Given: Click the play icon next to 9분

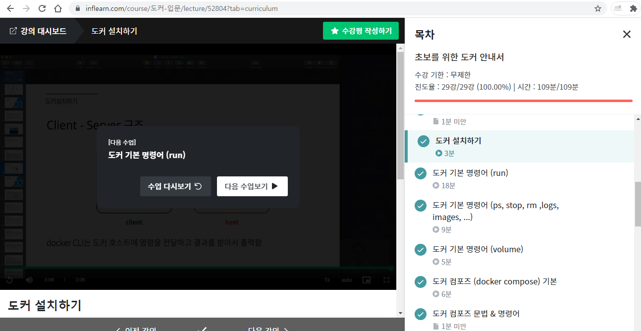Looking at the screenshot, I should point(436,230).
